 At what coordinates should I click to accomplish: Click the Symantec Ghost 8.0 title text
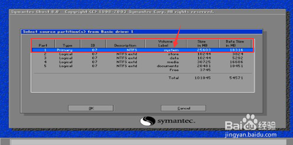[x=35, y=12]
